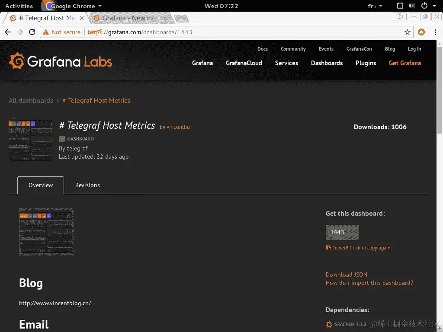Click Last updated: 22 days ago
This screenshot has width=443, height=332.
93,156
